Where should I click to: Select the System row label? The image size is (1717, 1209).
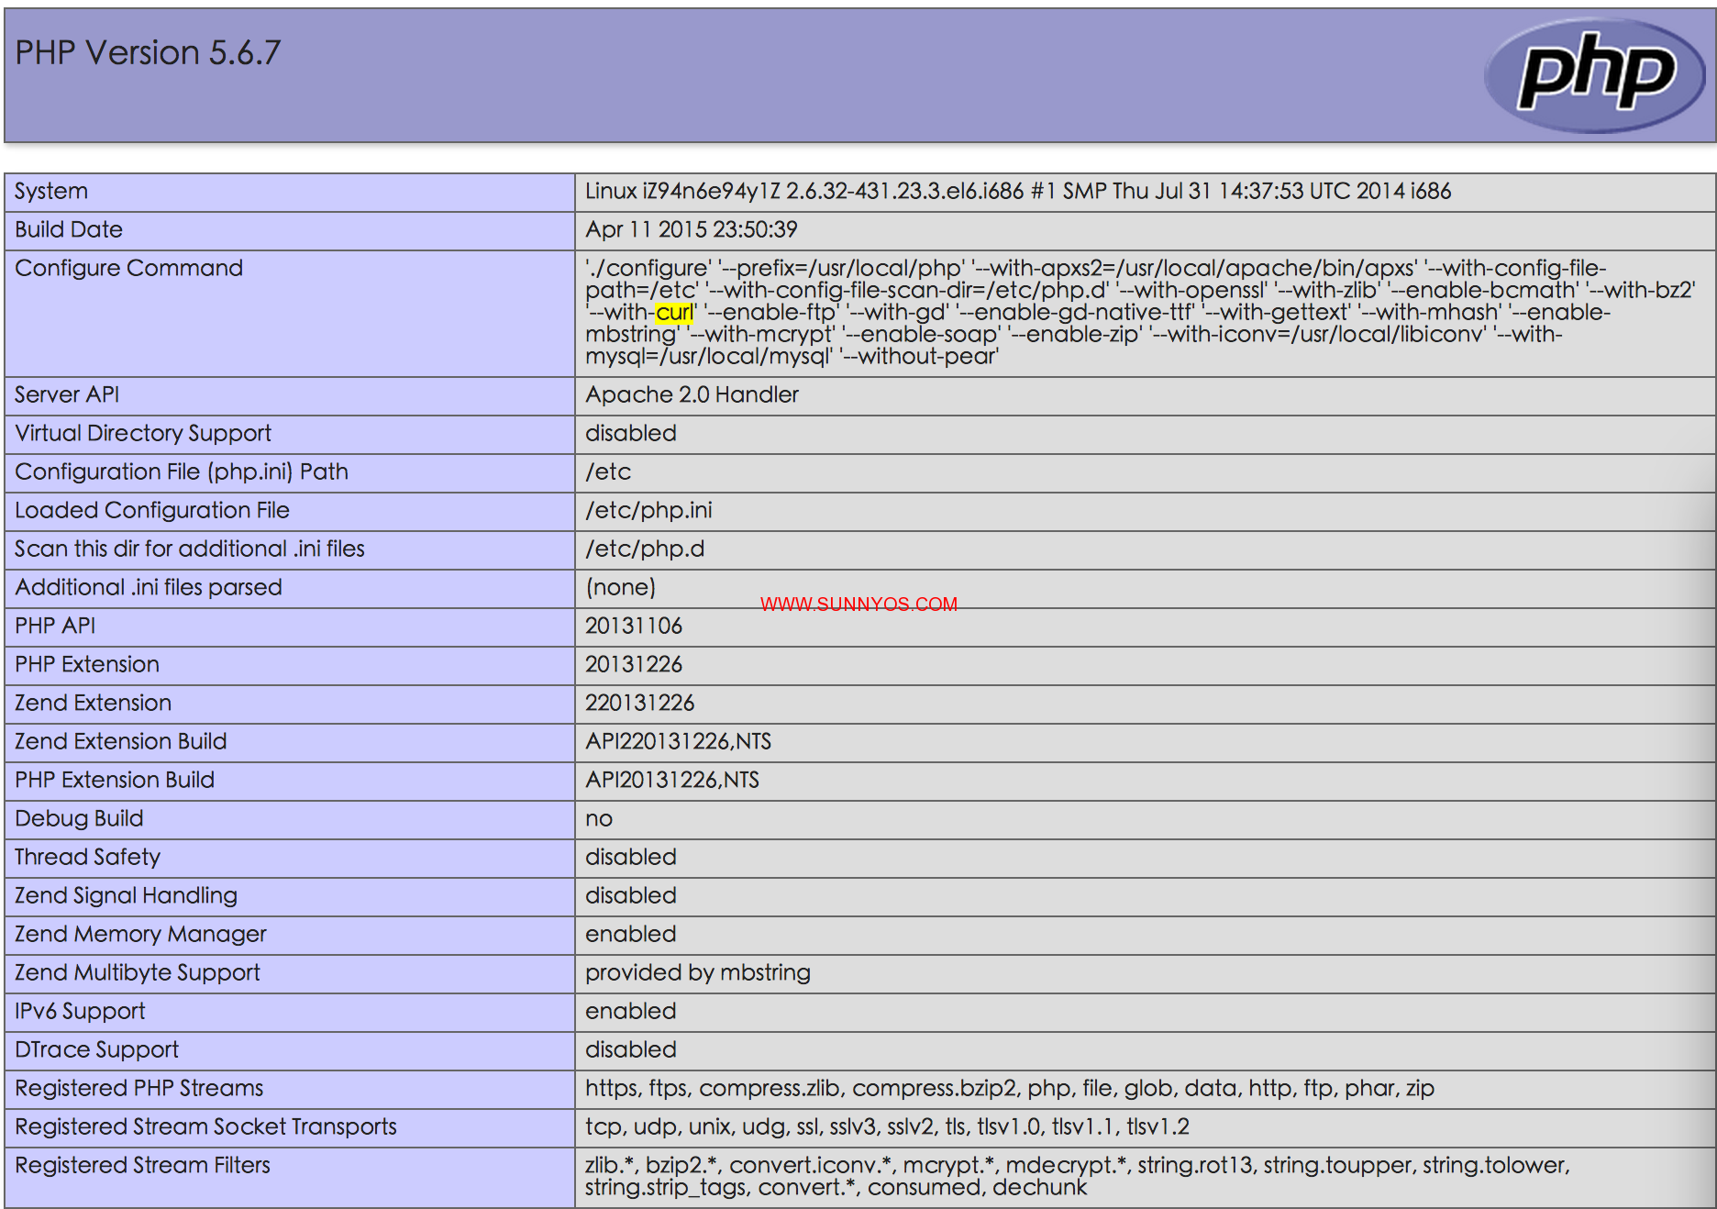click(x=51, y=192)
